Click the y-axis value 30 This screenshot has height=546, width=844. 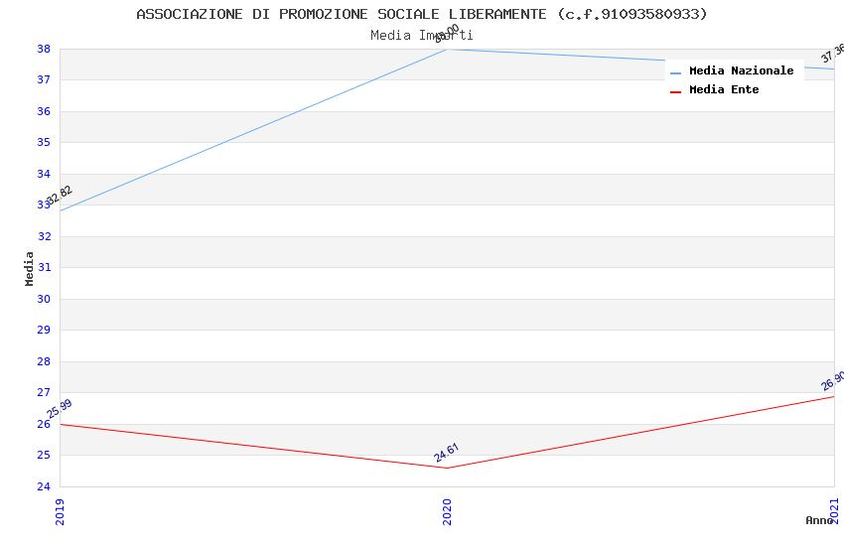[44, 299]
